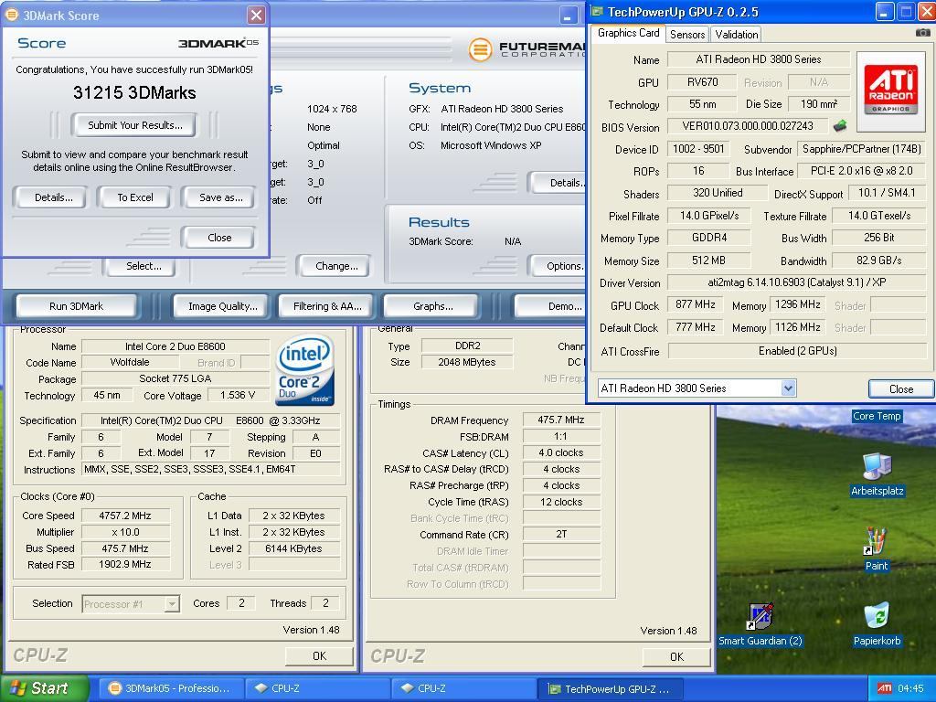Click the Core Voltage 1.536 V field

coord(238,395)
